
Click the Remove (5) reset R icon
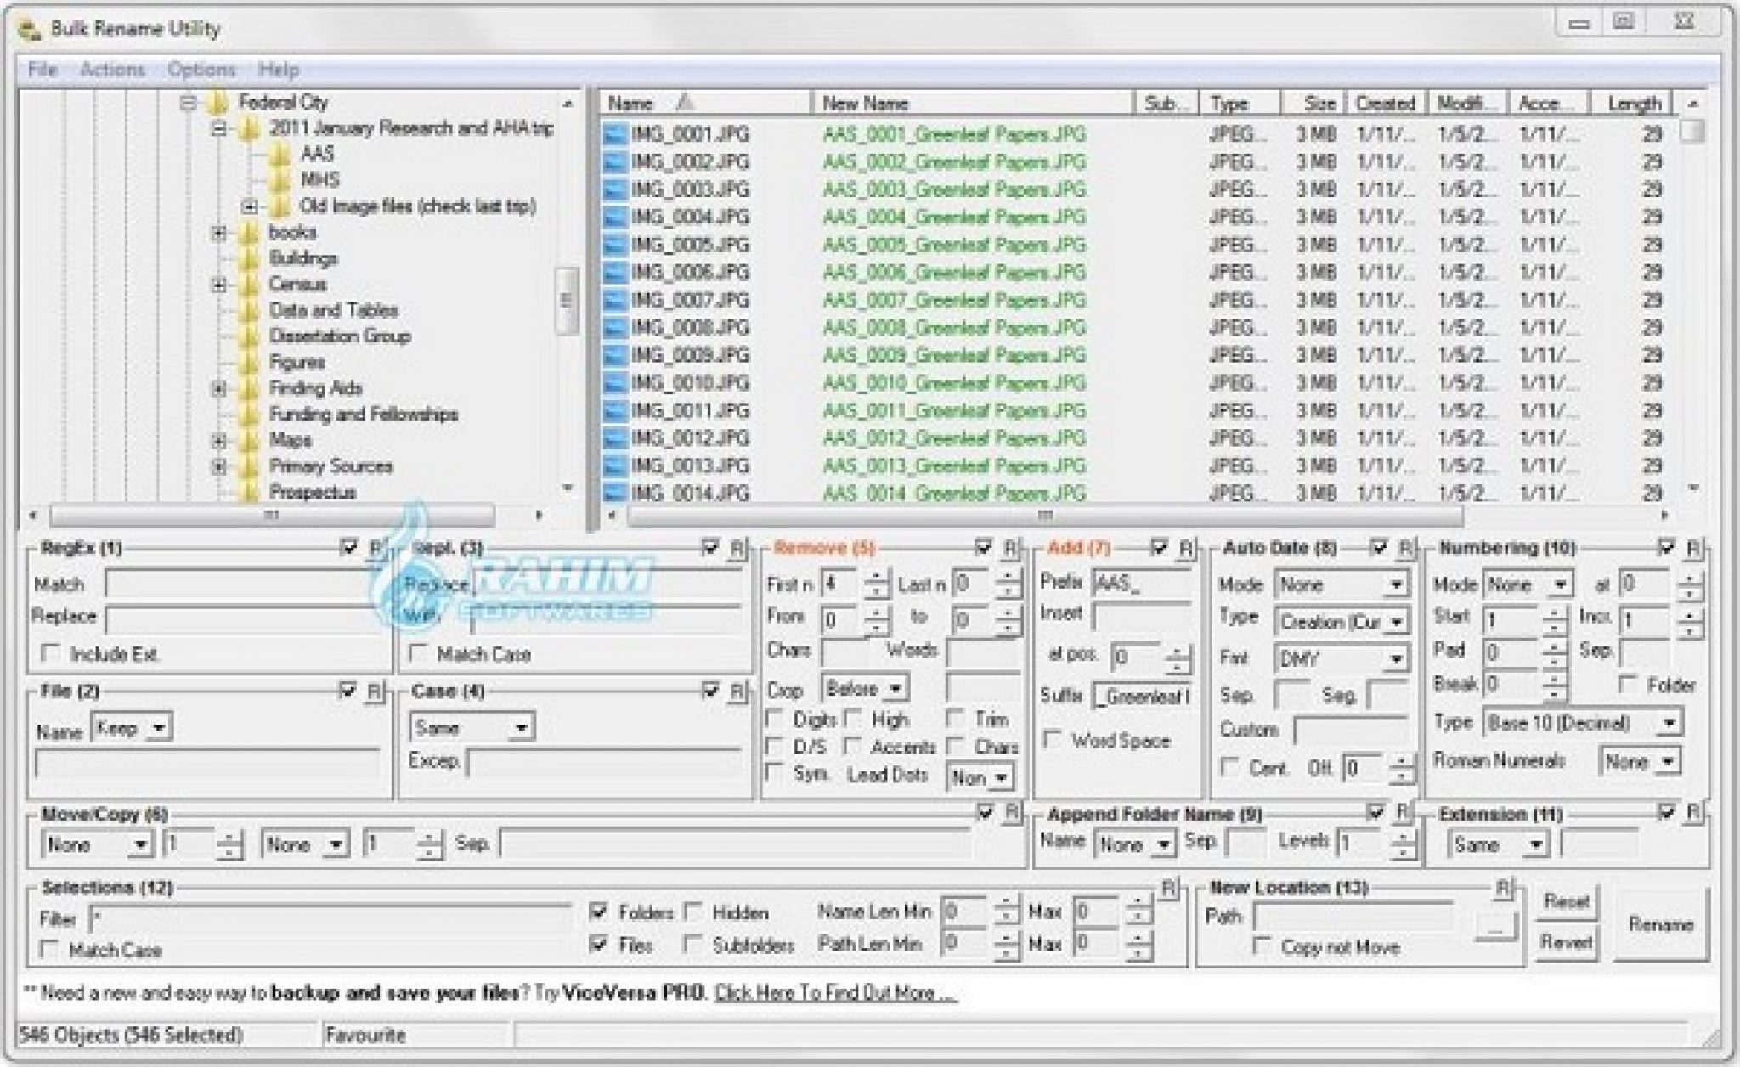pos(1010,549)
